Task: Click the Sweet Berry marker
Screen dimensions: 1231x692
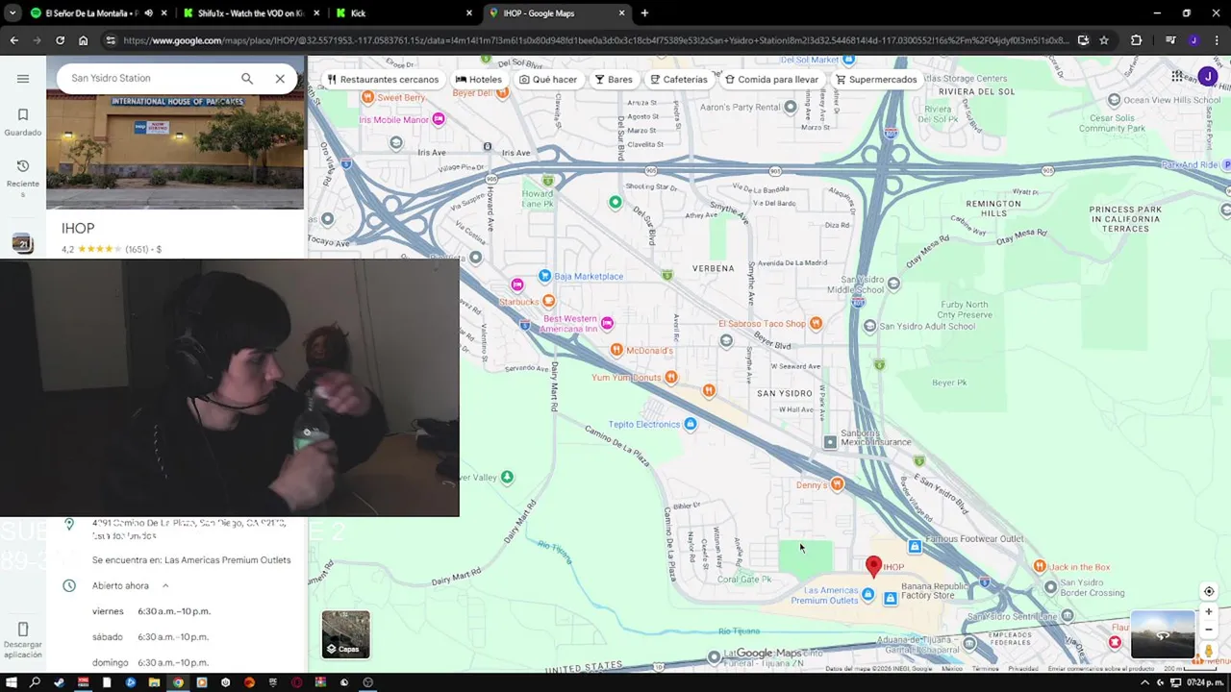Action: point(367,97)
